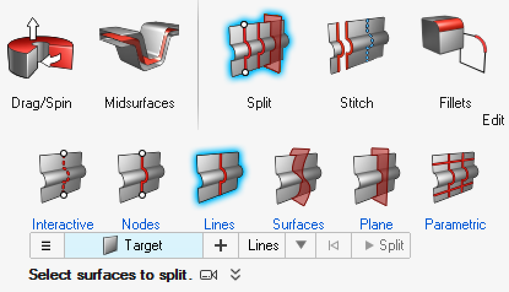Click the Split play button
The image size is (509, 292).
(x=381, y=245)
